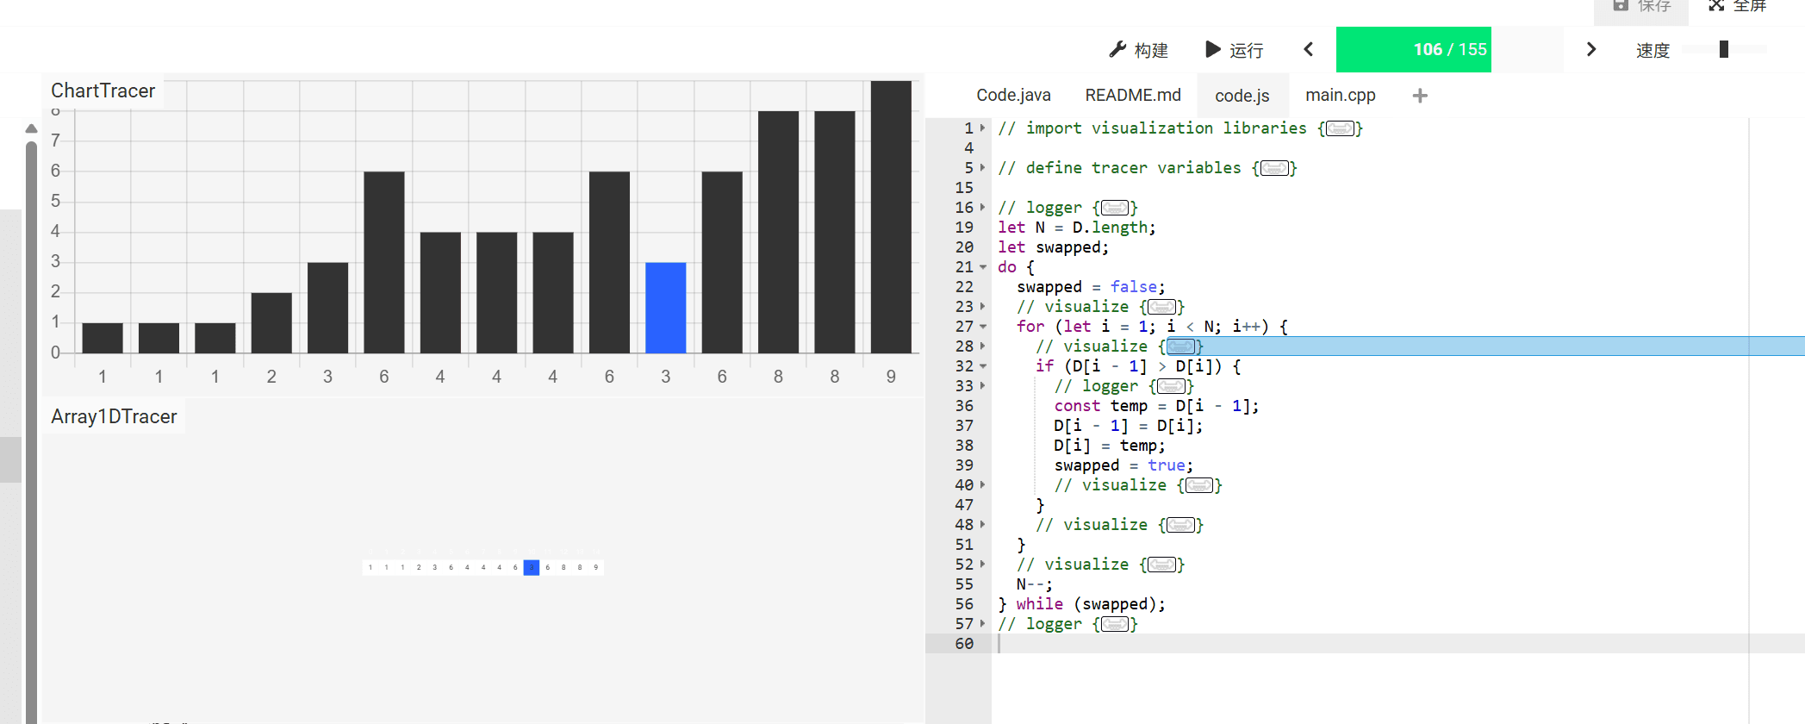Click the scroll up arrow on left panel

point(31,129)
